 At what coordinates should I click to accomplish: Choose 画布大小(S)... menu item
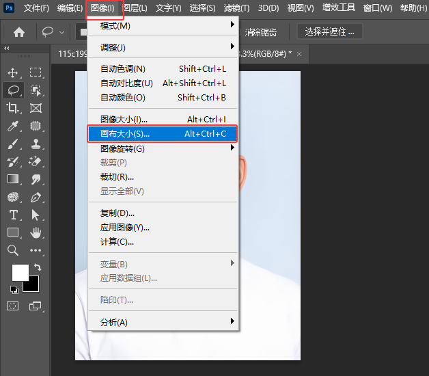click(163, 133)
